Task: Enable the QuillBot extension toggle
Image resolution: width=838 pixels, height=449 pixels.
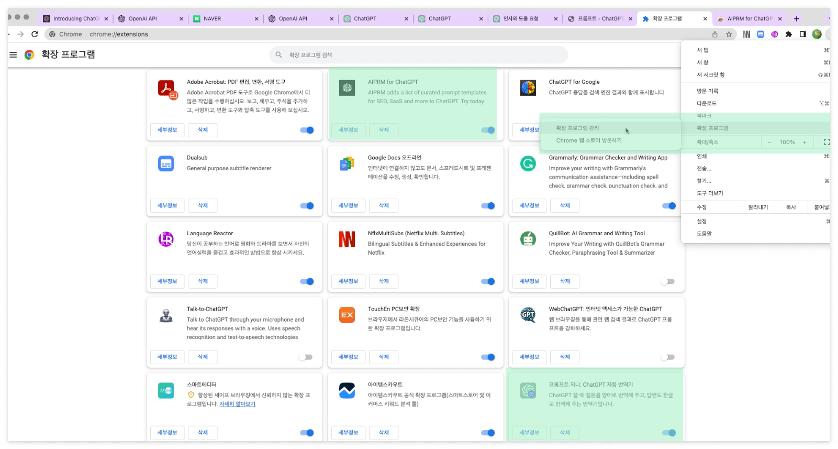Action: pos(668,281)
